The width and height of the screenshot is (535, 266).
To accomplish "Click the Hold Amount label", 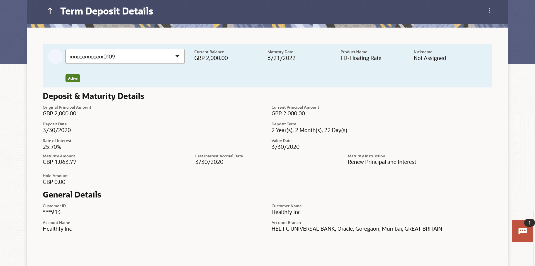I will [x=55, y=176].
